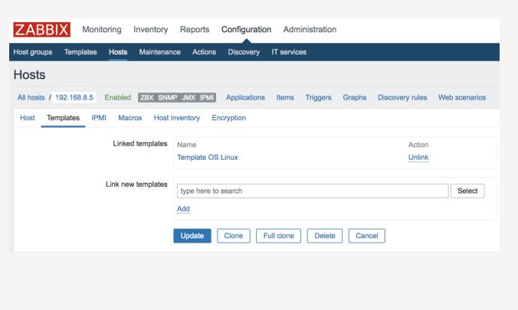Click the Cancel button
The width and height of the screenshot is (518, 310).
(x=367, y=236)
